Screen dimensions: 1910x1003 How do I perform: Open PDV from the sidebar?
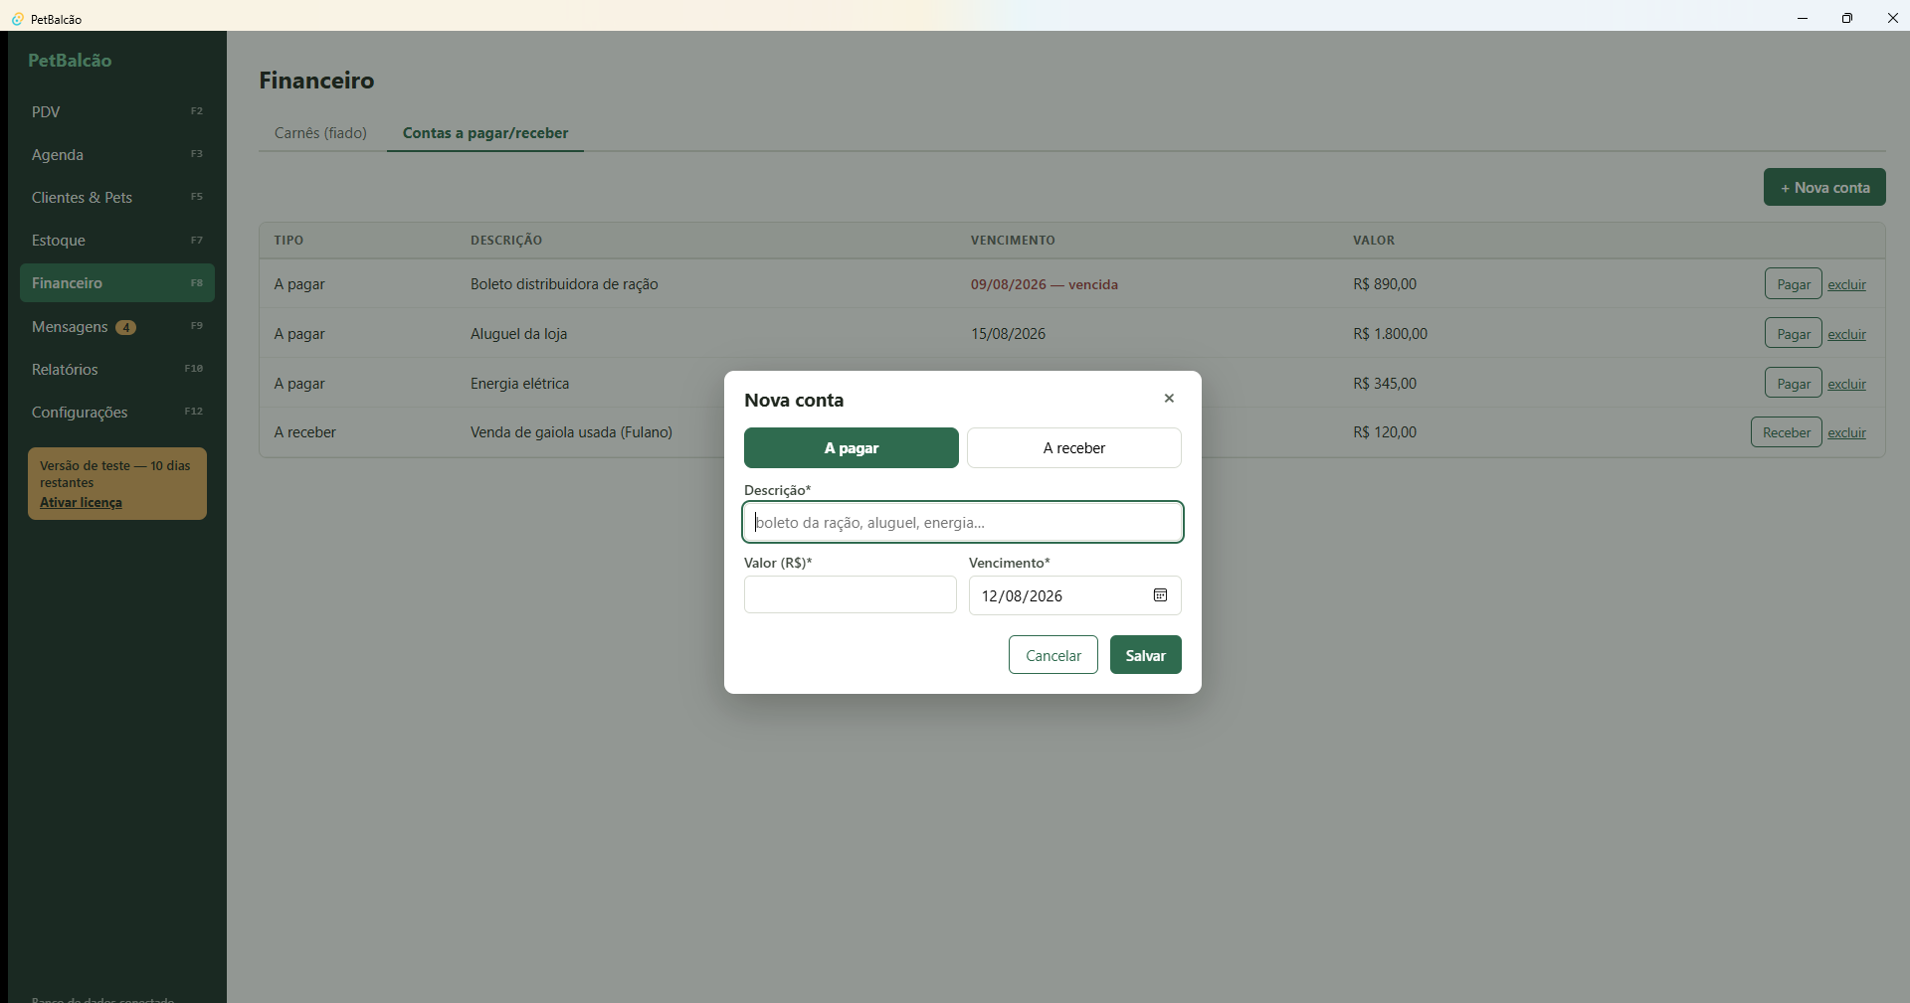pyautogui.click(x=117, y=111)
